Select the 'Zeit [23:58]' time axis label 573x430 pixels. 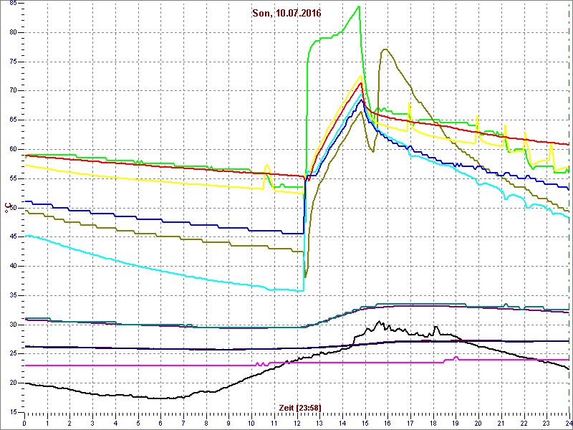click(300, 407)
